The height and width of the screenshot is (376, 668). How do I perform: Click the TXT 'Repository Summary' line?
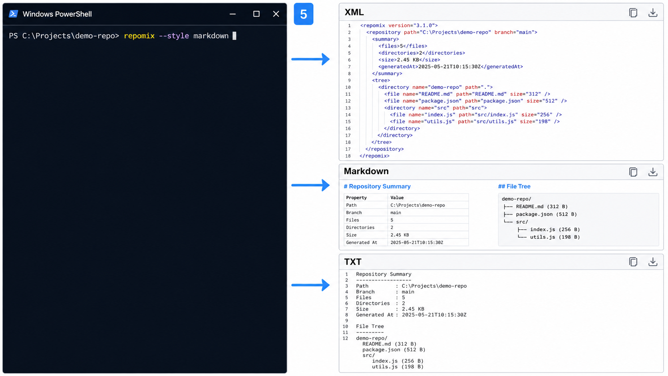tap(384, 275)
